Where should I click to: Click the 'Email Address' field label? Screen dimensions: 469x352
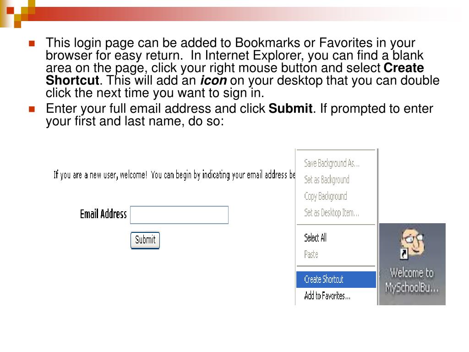click(x=103, y=214)
